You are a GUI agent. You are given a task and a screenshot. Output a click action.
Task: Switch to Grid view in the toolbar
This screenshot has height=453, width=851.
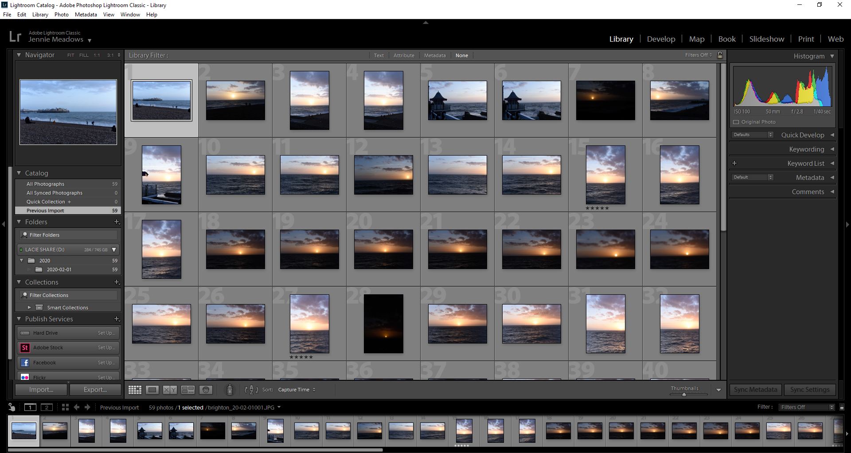[x=135, y=390]
